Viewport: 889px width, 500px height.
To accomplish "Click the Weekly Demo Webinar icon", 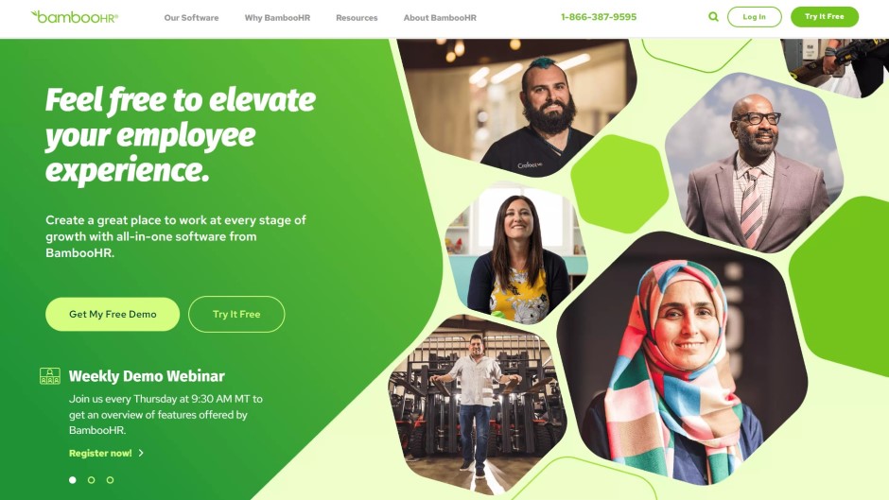I will pos(50,376).
